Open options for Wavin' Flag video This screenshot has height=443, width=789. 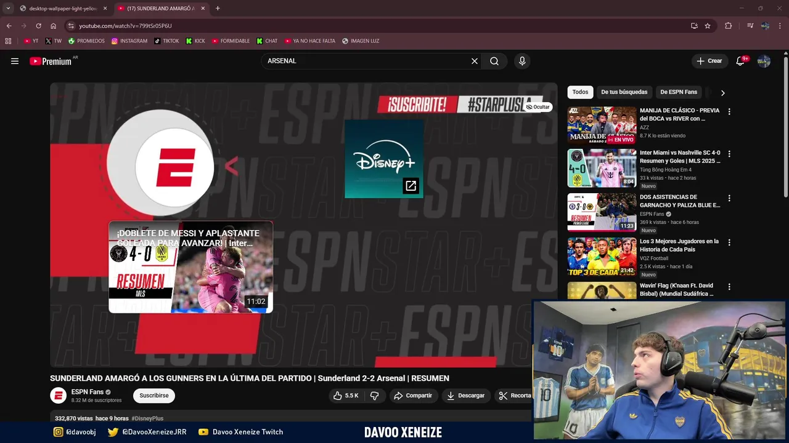pyautogui.click(x=729, y=287)
